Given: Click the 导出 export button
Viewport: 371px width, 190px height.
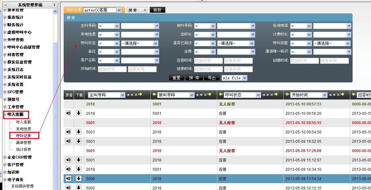Looking at the screenshot, I should pos(212,78).
